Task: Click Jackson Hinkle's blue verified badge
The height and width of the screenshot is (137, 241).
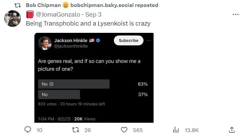Action: (98, 40)
